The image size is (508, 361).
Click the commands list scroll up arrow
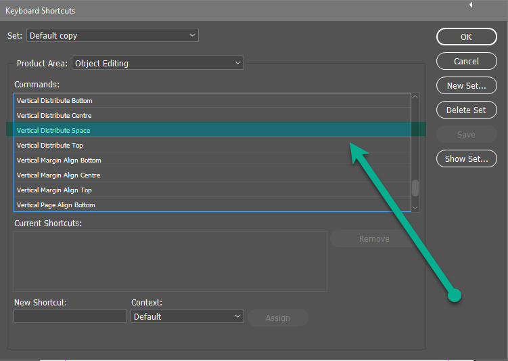(415, 98)
